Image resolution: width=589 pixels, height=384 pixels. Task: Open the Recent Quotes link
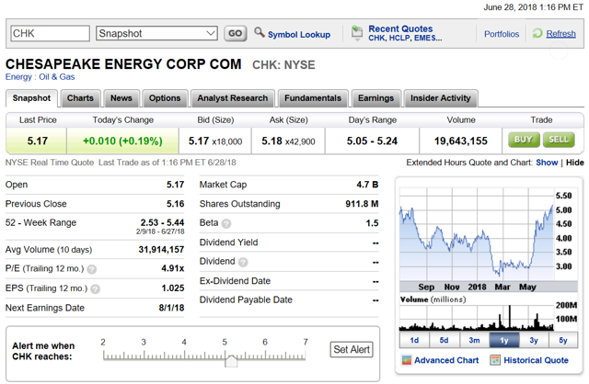click(400, 28)
